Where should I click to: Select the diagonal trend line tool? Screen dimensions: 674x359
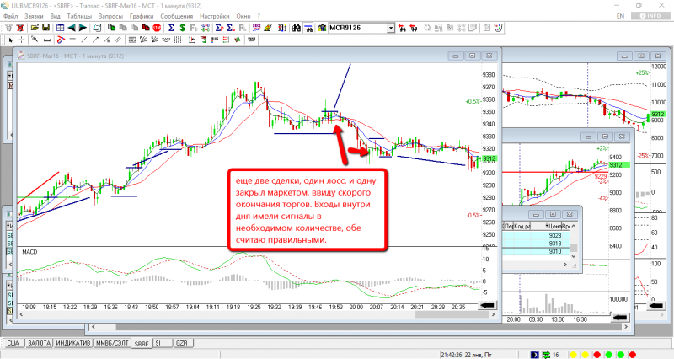point(83,40)
